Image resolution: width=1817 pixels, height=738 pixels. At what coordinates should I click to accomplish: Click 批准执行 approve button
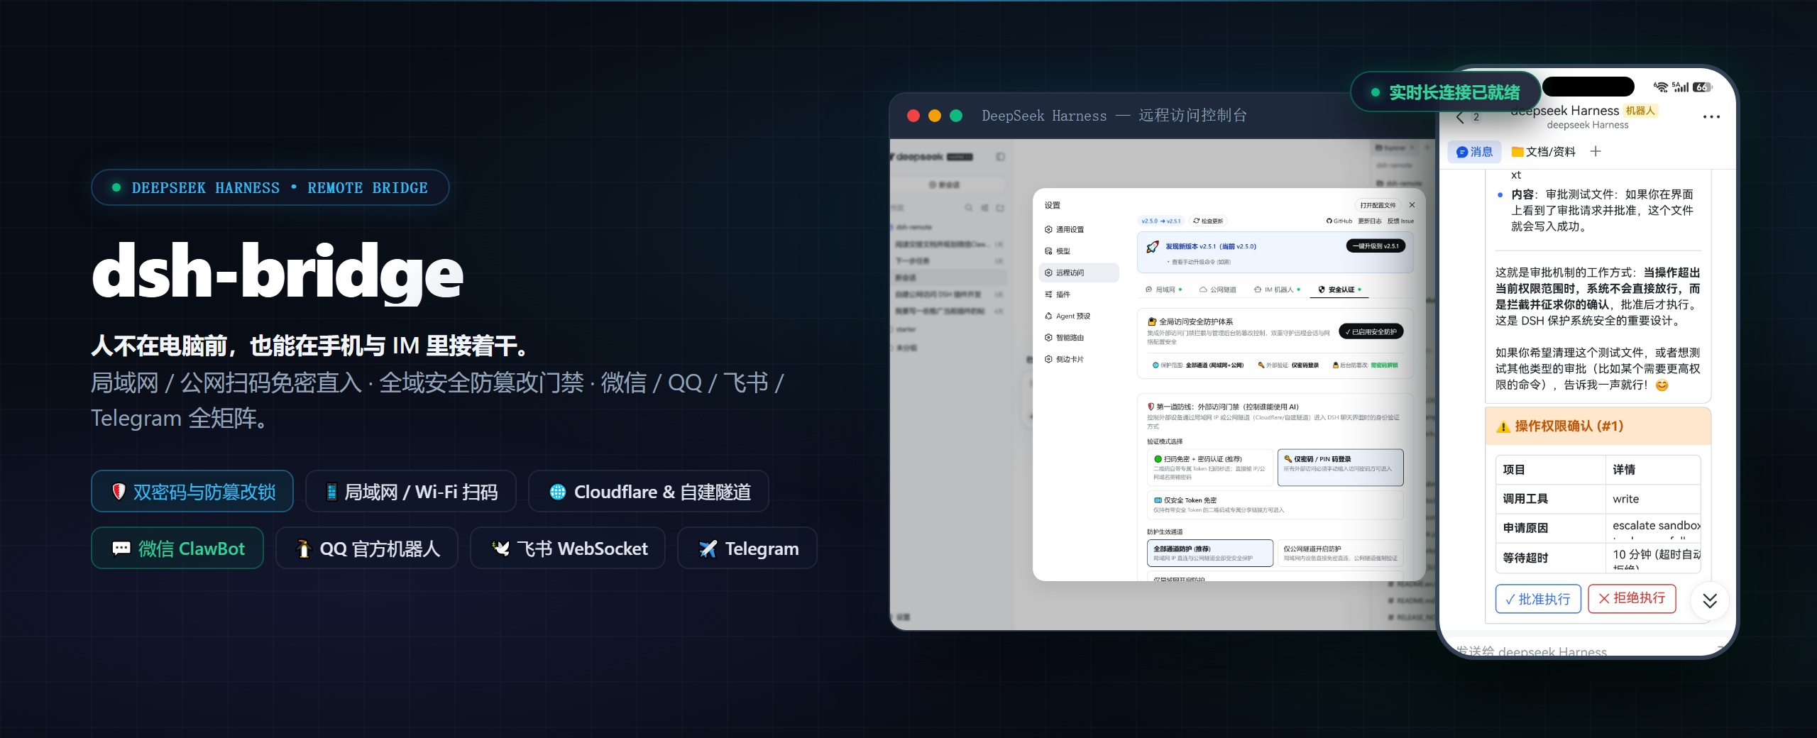(1538, 599)
